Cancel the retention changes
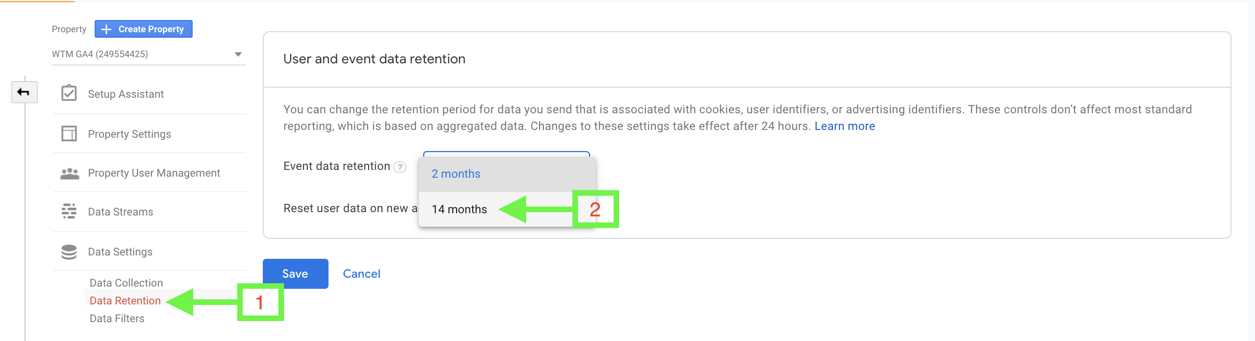 click(x=361, y=274)
